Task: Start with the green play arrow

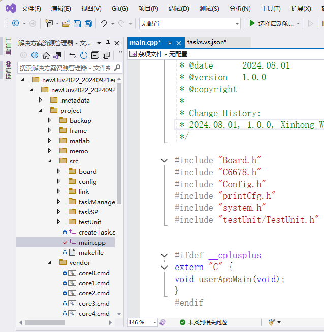Action: (252, 23)
